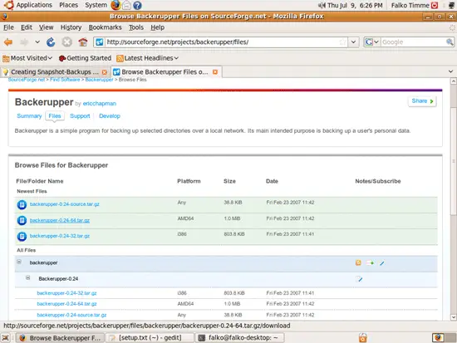Screen dimensions: 457x343
Task: Switch to the Develop project tab
Action: pos(110,116)
